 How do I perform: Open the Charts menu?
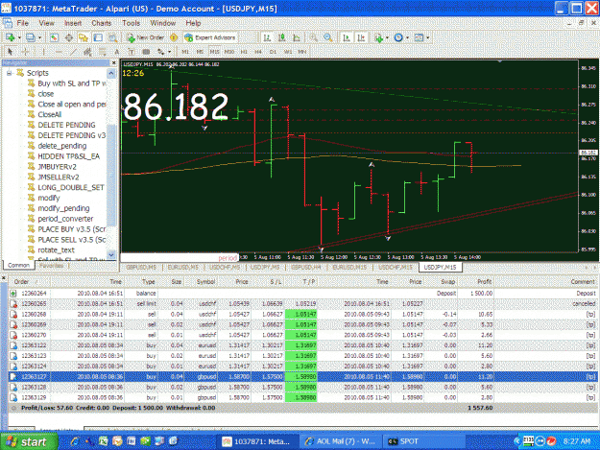coord(102,23)
